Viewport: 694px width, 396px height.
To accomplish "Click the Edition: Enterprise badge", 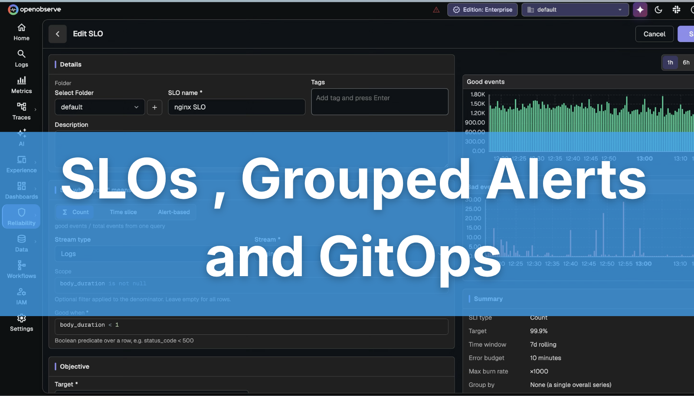I will [x=482, y=10].
